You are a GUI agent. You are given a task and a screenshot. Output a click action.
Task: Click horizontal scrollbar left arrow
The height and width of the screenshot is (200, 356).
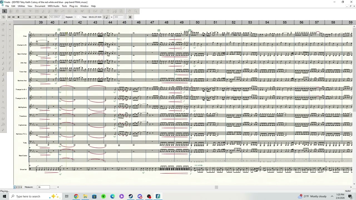click(x=58, y=187)
